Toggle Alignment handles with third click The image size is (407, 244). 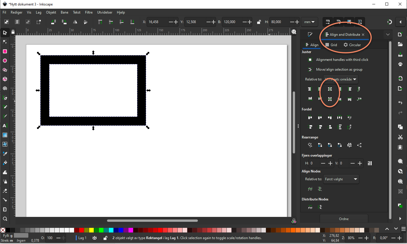[310, 60]
